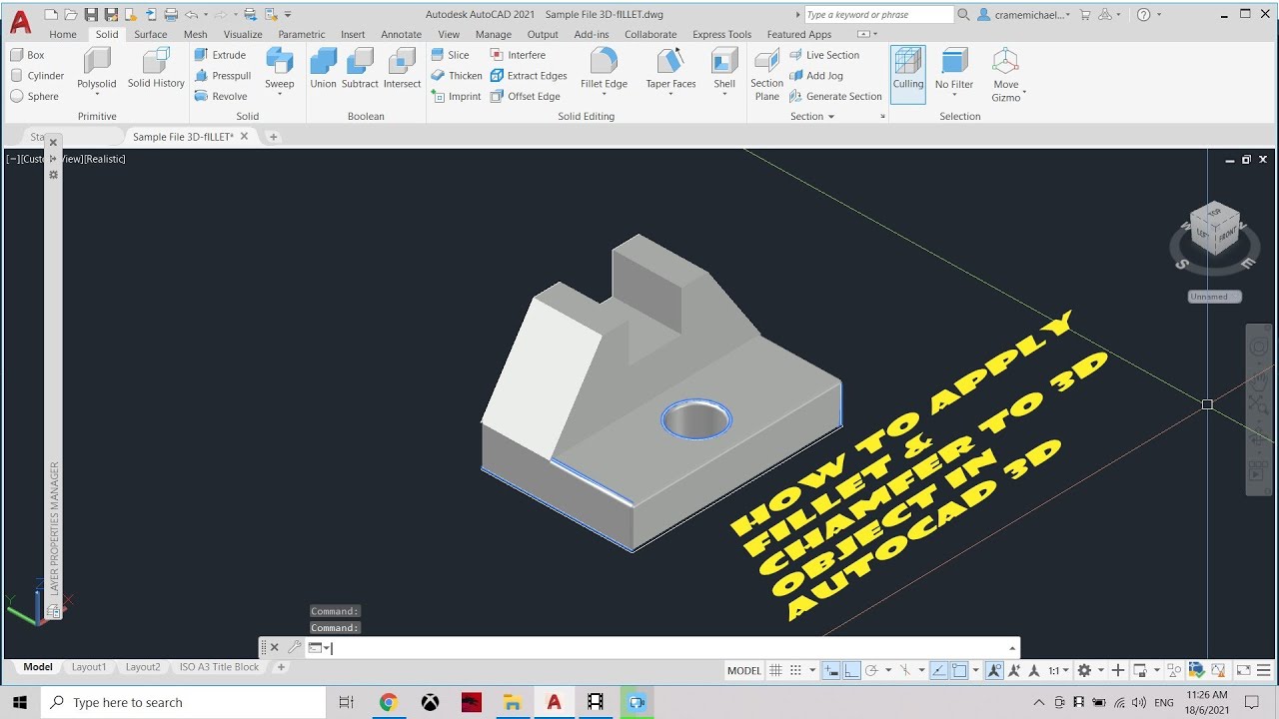Run the Interfere check tool
The height and width of the screenshot is (719, 1279).
[518, 55]
